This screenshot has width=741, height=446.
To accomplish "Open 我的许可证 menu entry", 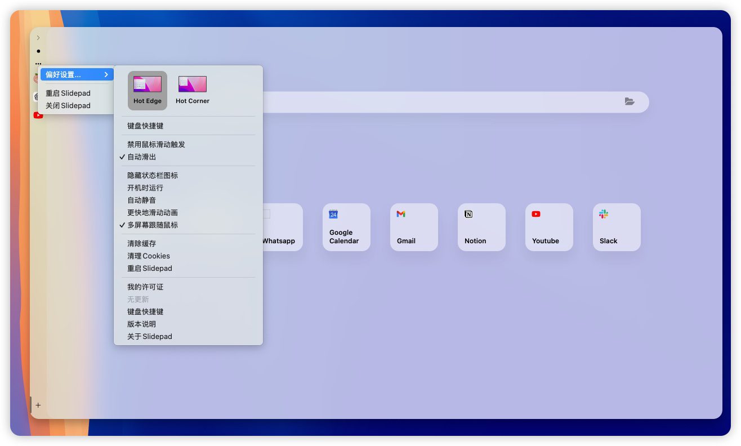I will [x=145, y=287].
